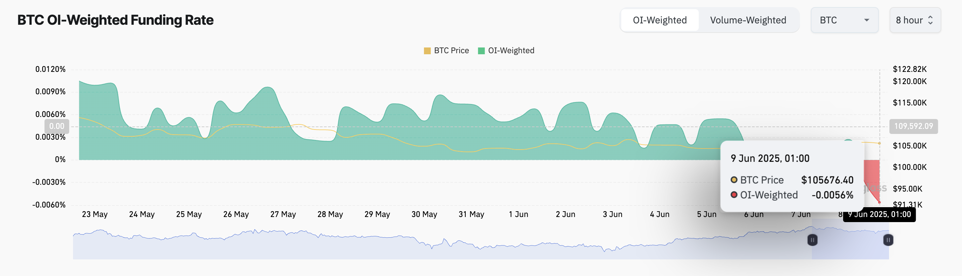
Task: Click the red OI-Weighted dot in the tooltip
Action: click(x=734, y=195)
